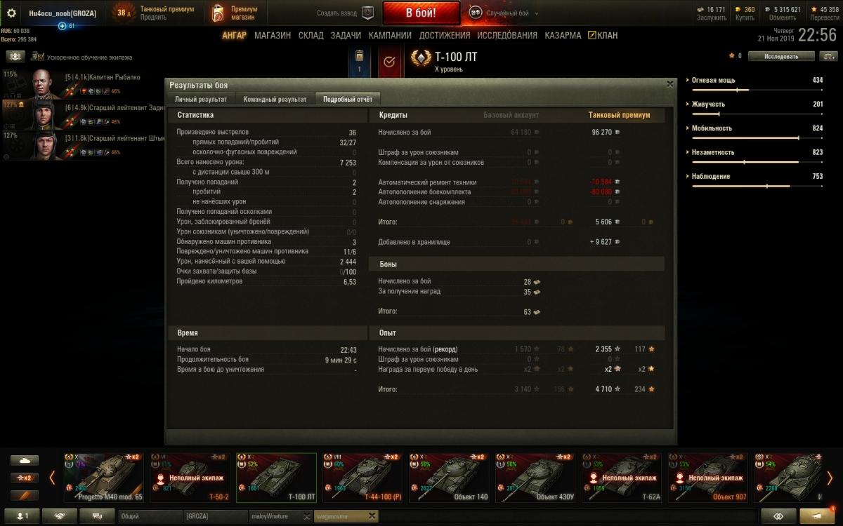This screenshot has width=843, height=526.
Task: Open the chat channels button
Action: (97, 516)
